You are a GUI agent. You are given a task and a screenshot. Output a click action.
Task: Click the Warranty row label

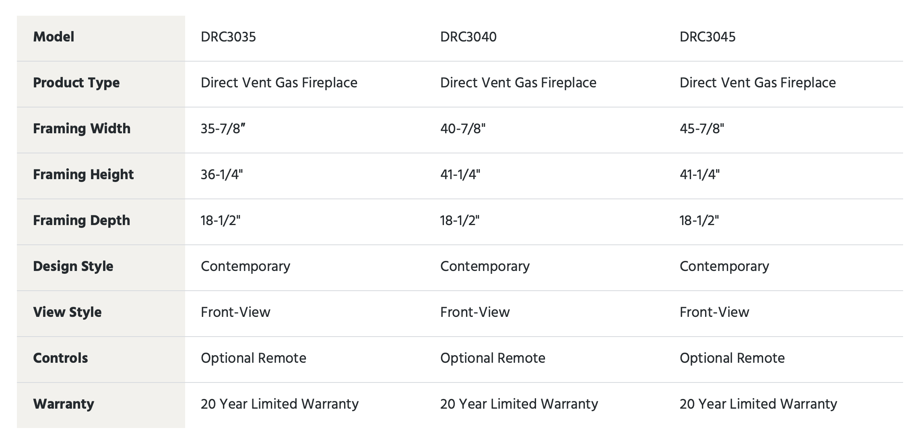pyautogui.click(x=64, y=404)
